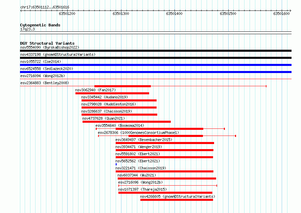Open variant nsv3062940 (Fan2017) label
Screen dimensions: 301x213
pyautogui.click(x=95, y=90)
